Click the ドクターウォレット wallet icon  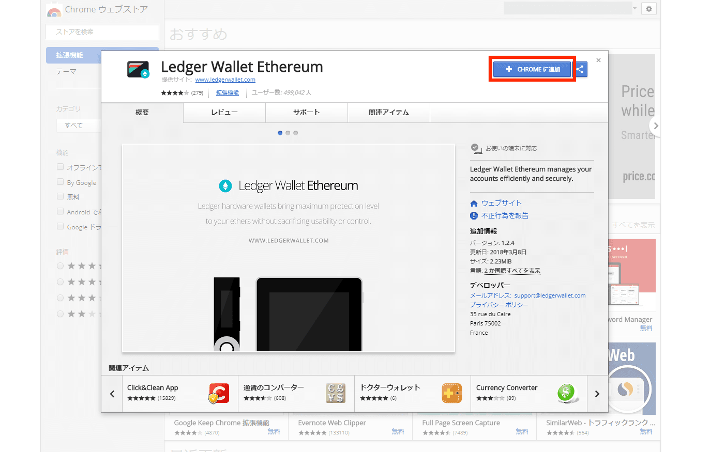(451, 393)
